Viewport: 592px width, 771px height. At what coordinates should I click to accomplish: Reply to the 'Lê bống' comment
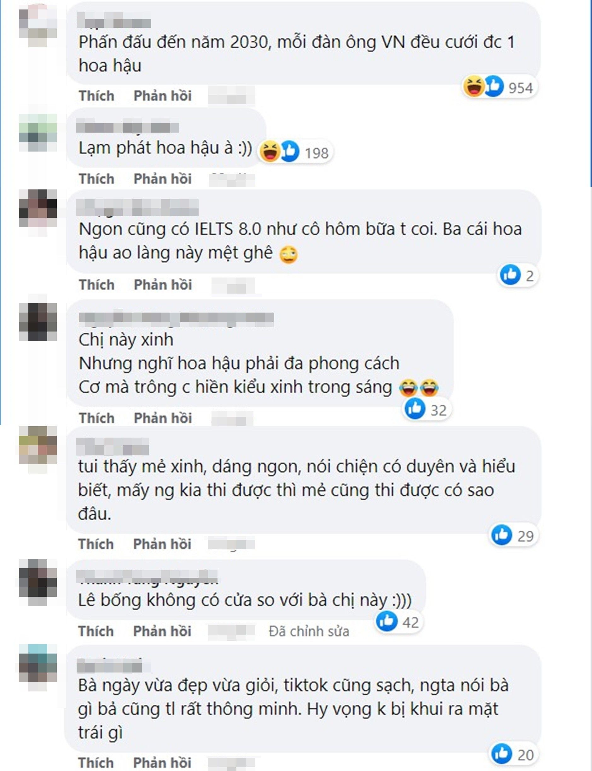162,631
